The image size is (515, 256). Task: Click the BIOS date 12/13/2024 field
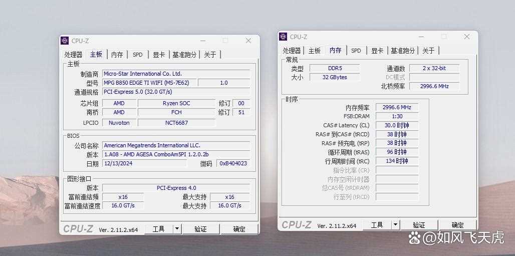point(144,163)
